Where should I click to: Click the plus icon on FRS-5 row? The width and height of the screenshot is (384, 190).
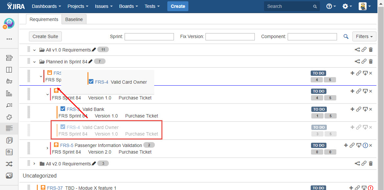click(x=346, y=145)
